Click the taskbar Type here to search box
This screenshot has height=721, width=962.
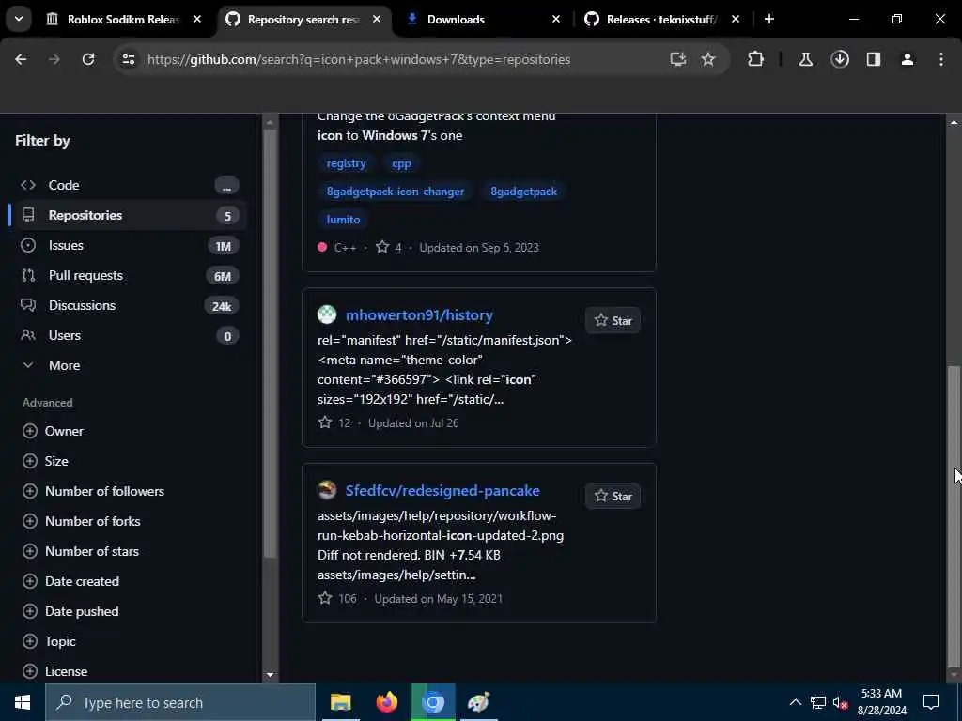(x=180, y=702)
